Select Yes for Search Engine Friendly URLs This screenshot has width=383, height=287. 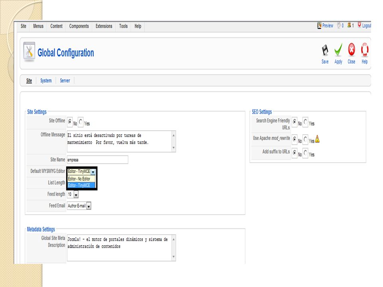click(305, 122)
